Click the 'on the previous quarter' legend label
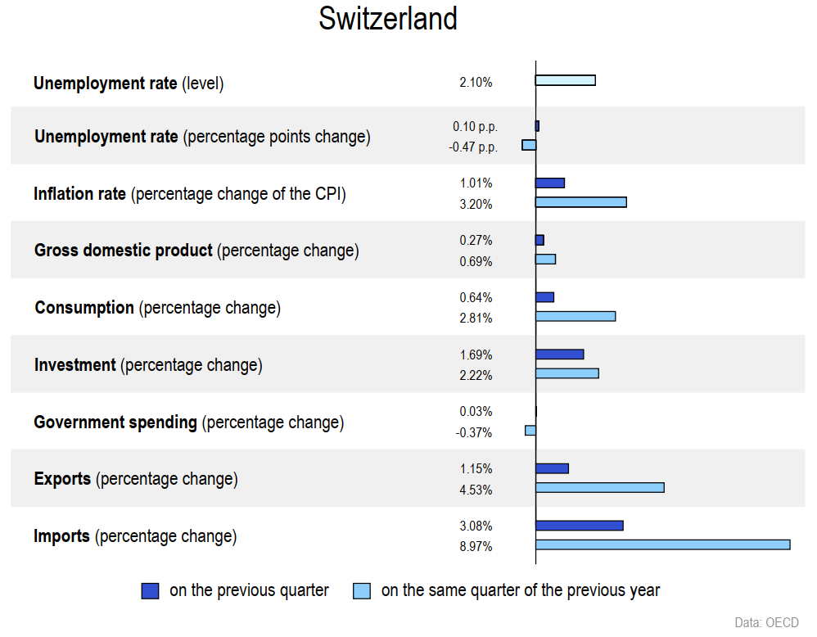This screenshot has width=817, height=637. (x=249, y=590)
